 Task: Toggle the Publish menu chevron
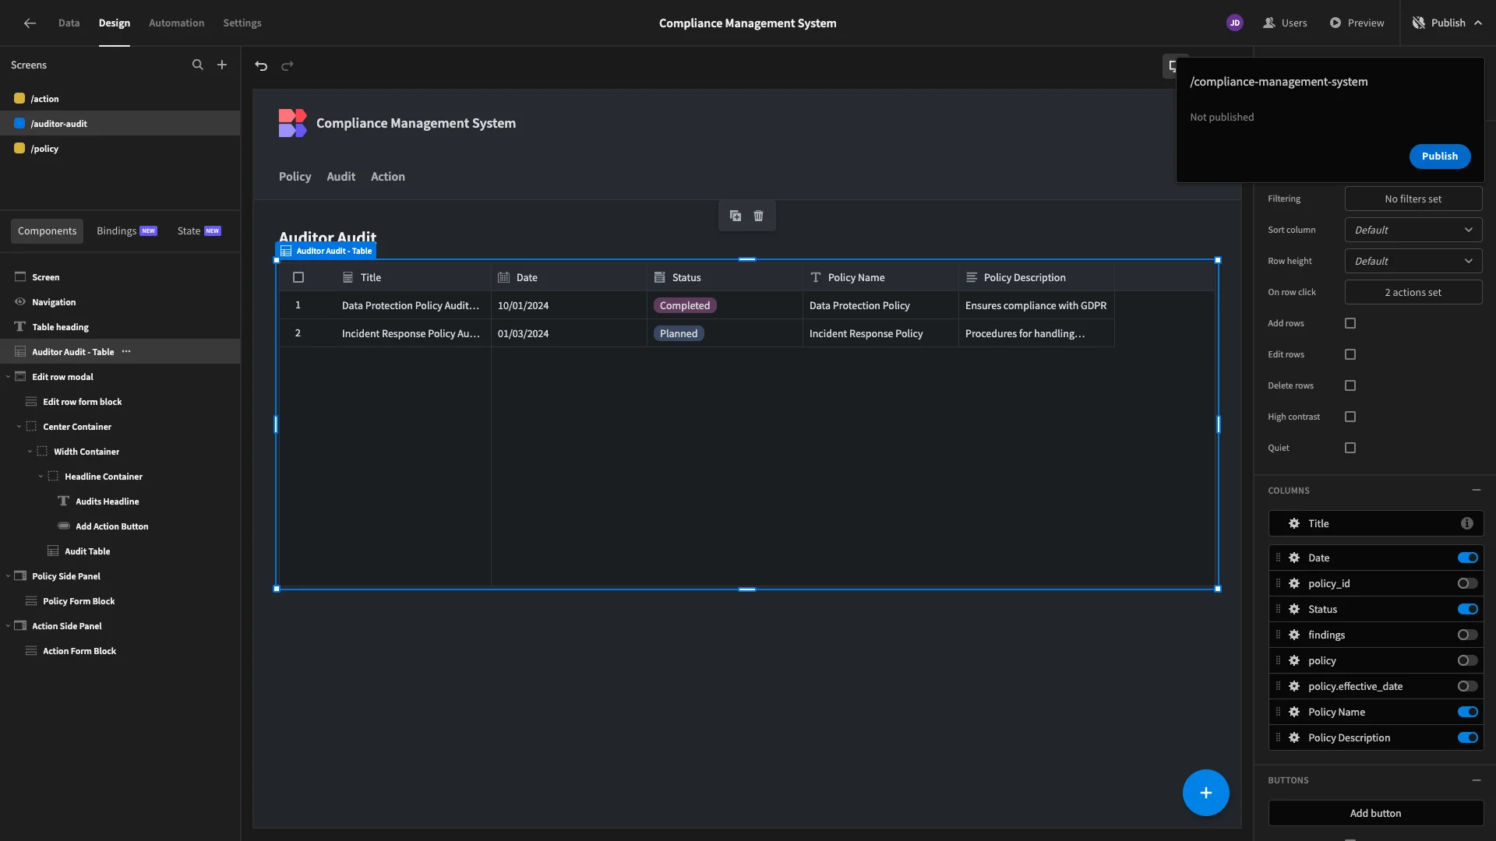pos(1478,23)
